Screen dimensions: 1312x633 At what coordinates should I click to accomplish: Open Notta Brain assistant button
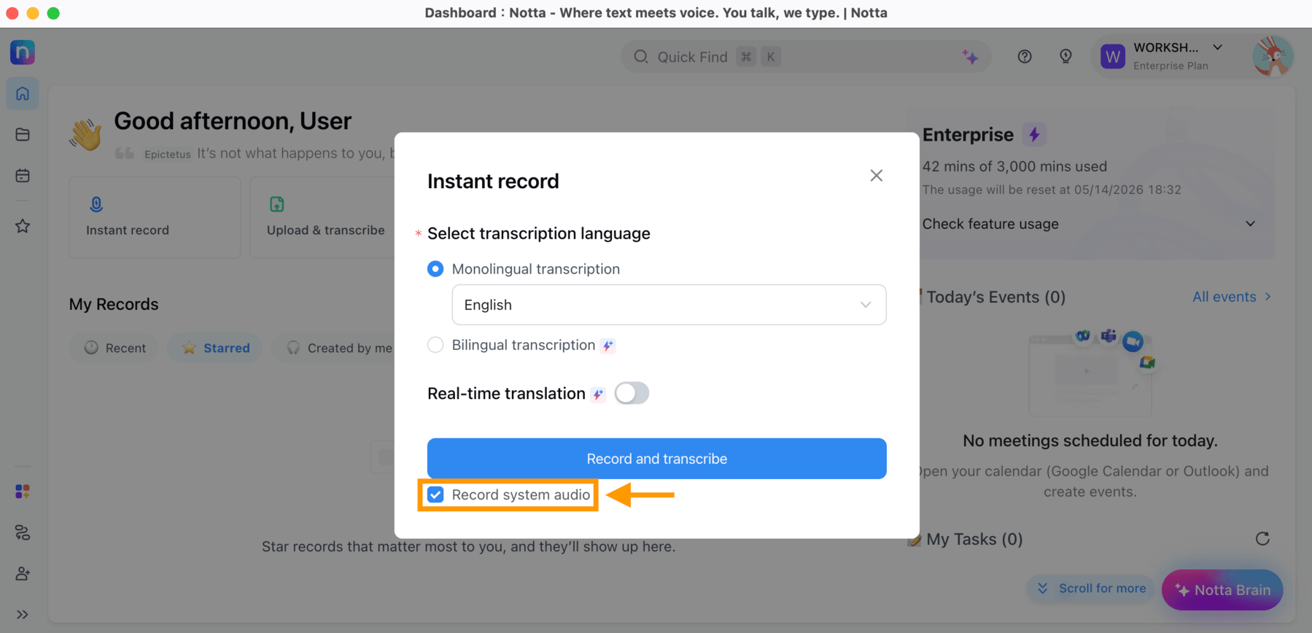pos(1222,590)
